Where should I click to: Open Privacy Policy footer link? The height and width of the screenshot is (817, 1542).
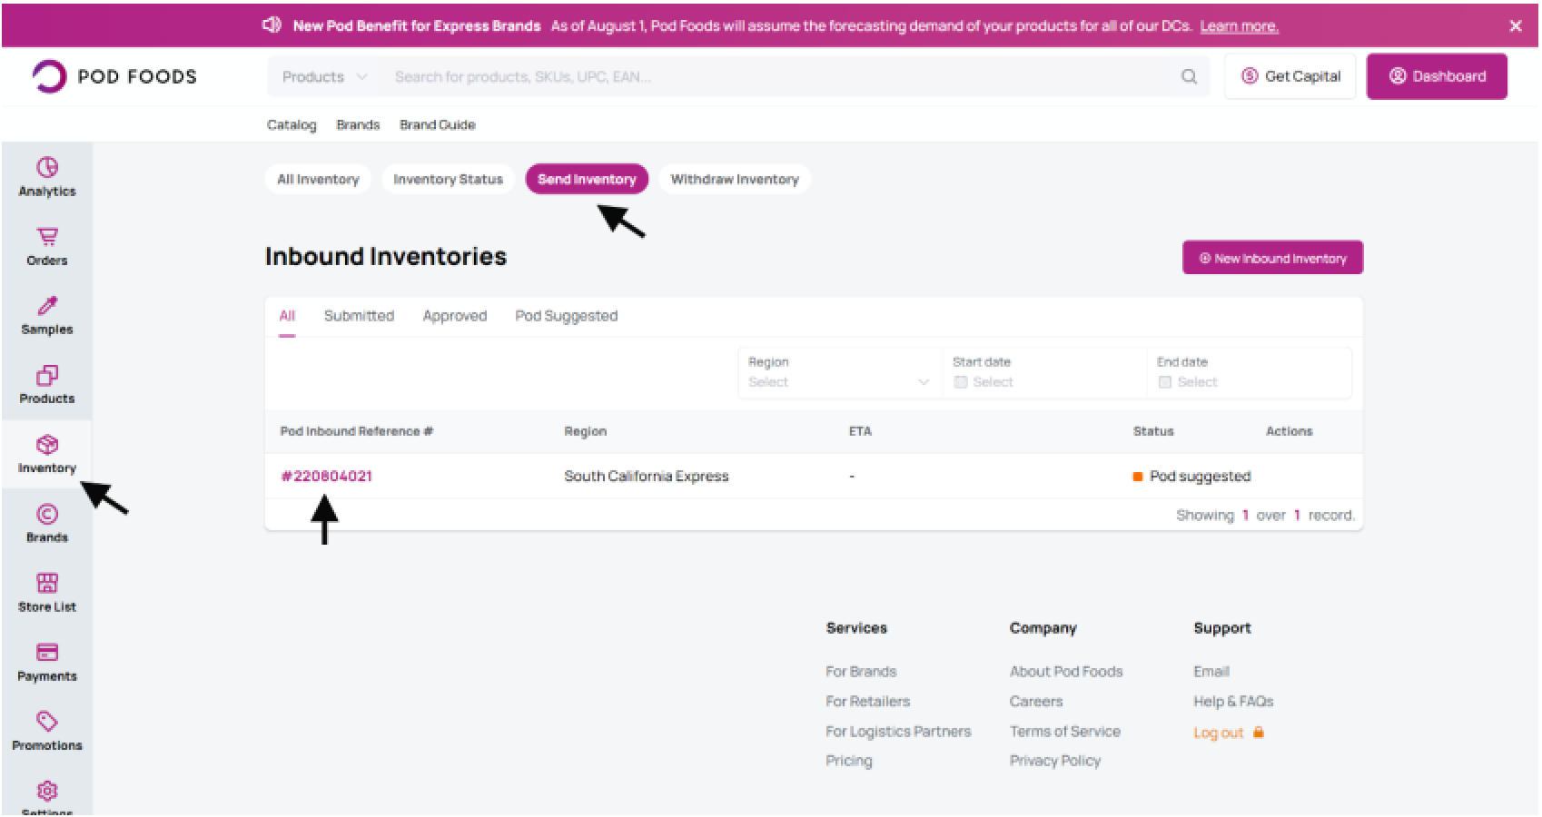click(1055, 761)
